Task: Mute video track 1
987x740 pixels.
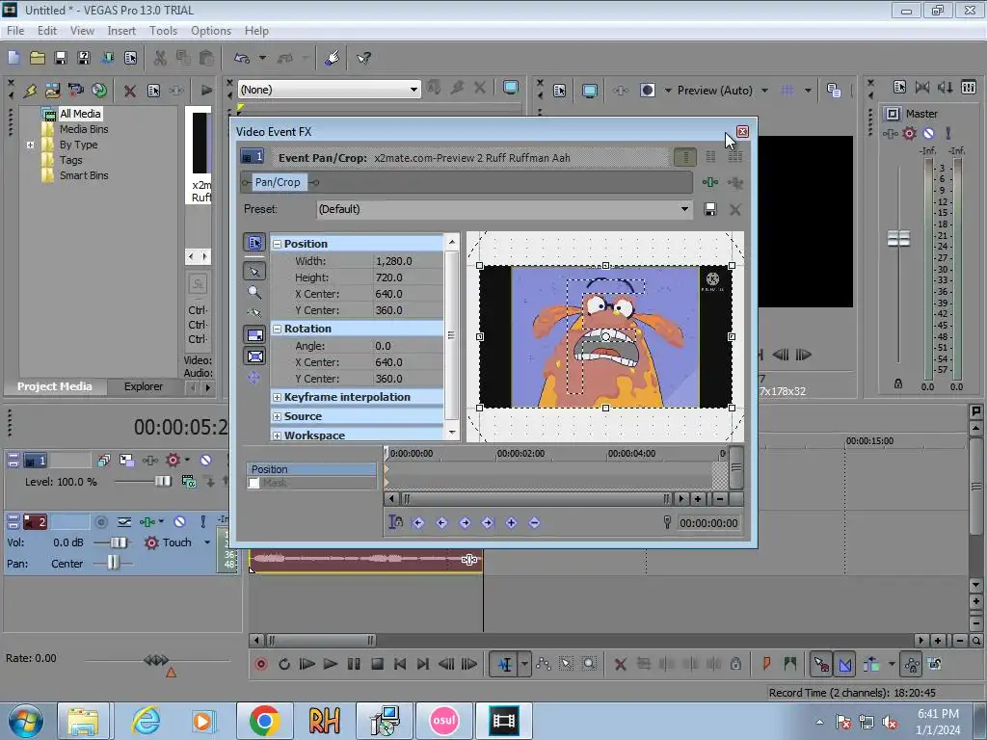Action: [206, 460]
